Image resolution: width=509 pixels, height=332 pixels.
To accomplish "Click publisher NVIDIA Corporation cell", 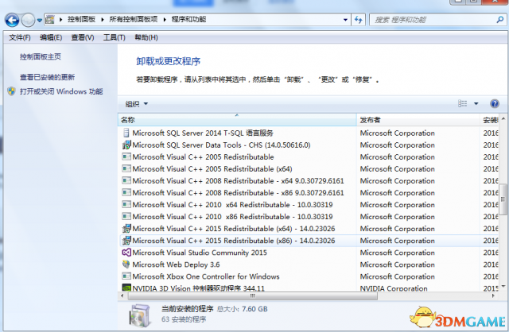I will point(394,288).
